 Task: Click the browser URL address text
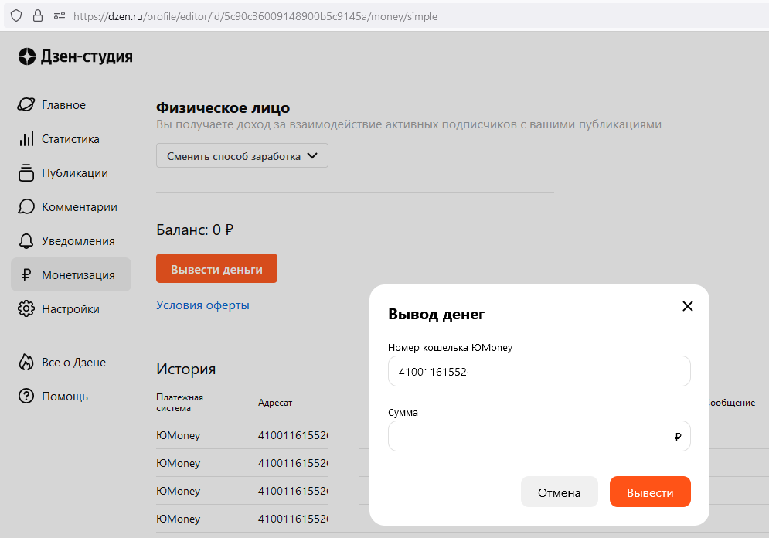click(x=255, y=16)
